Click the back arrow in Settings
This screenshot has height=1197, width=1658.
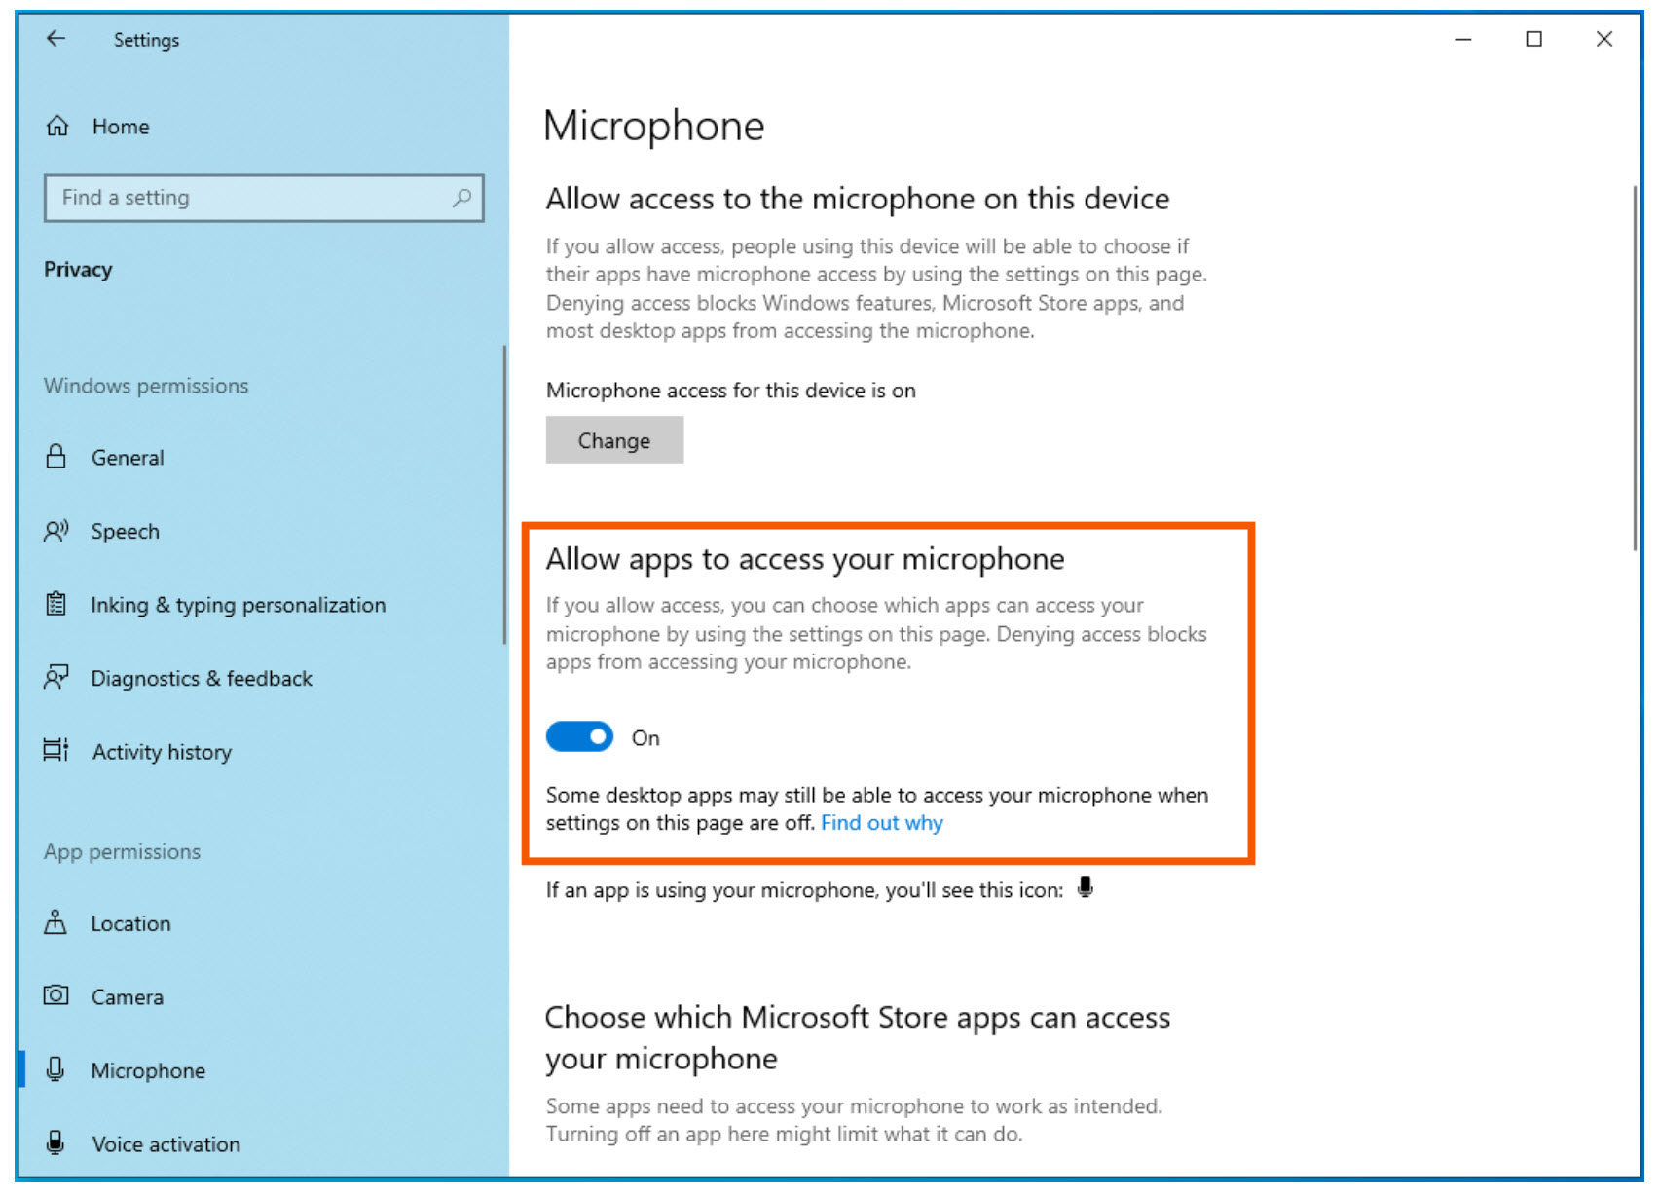pos(55,39)
